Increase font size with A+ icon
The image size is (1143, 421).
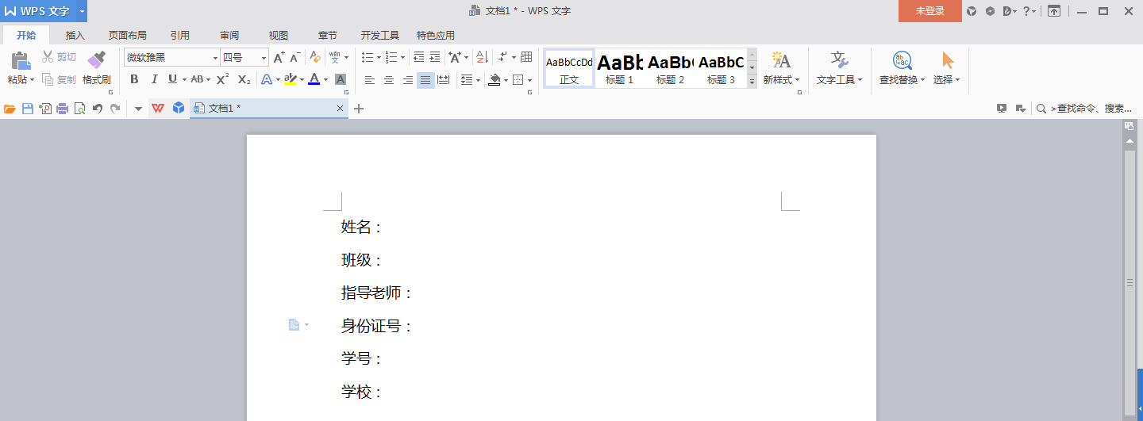click(279, 57)
